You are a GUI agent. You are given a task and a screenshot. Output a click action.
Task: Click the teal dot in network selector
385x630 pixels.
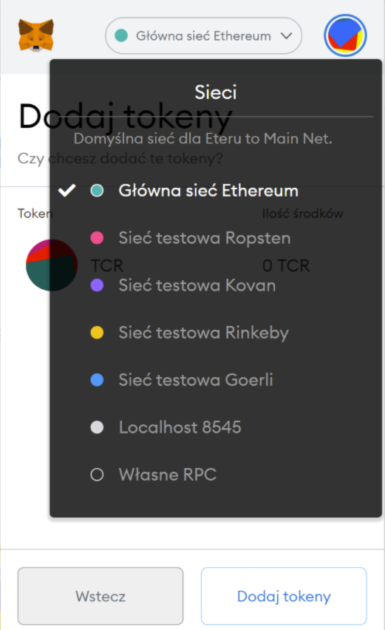(x=121, y=35)
